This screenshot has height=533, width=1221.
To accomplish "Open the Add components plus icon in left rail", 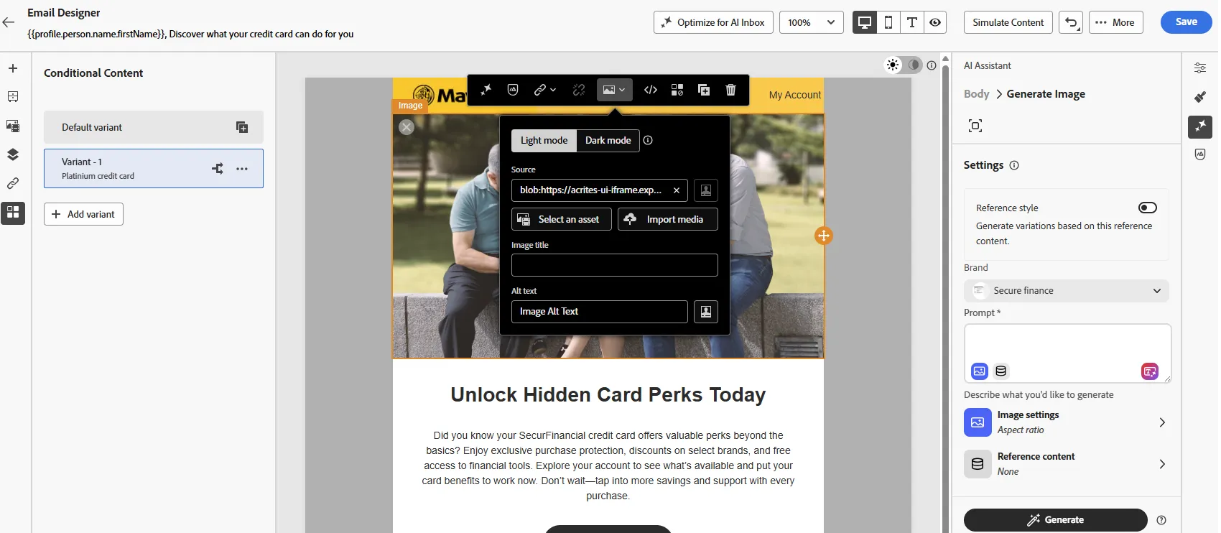I will [x=13, y=68].
